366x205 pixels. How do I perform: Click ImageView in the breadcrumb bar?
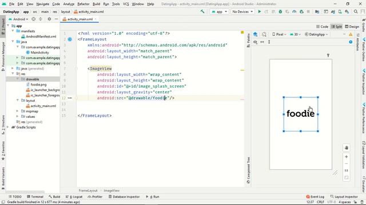coord(112,190)
